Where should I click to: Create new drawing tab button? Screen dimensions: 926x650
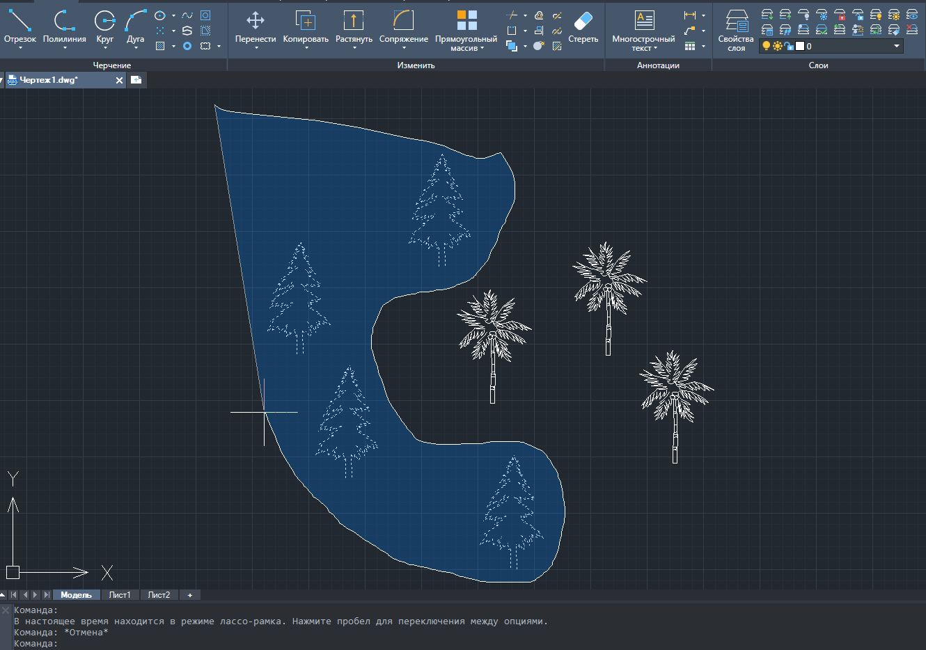tap(136, 80)
